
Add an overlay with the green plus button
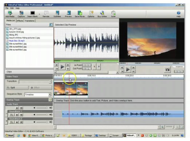pos(50,100)
